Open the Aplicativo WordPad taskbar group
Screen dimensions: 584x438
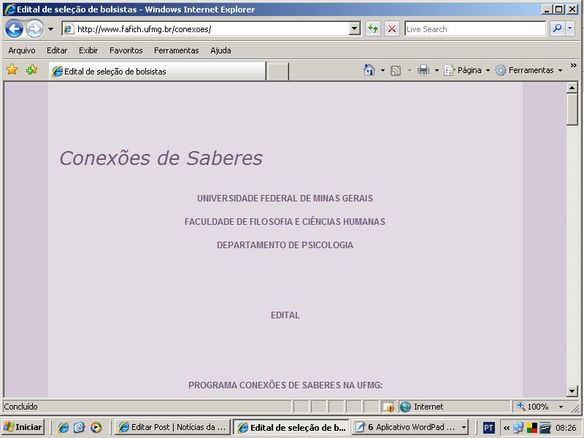[411, 427]
